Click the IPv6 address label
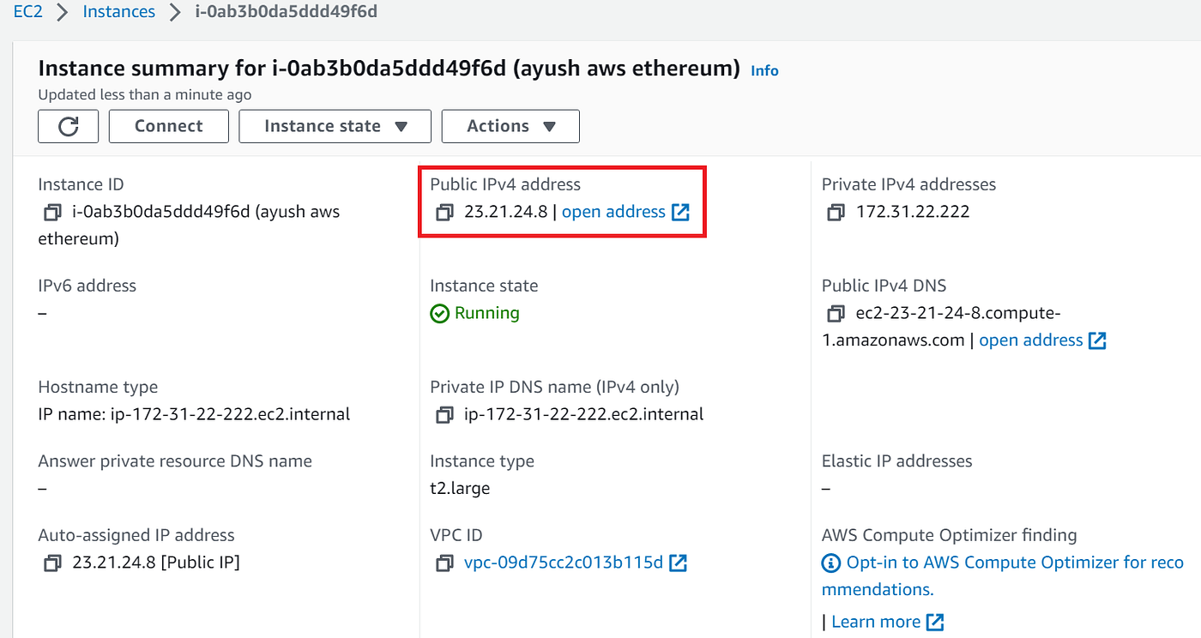This screenshot has width=1201, height=638. pos(87,286)
